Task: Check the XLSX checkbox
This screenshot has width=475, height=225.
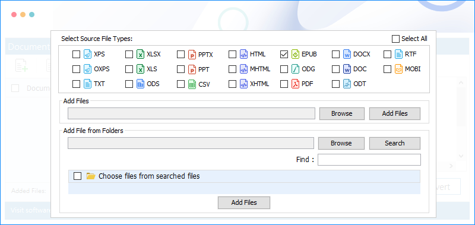Action: click(x=129, y=55)
